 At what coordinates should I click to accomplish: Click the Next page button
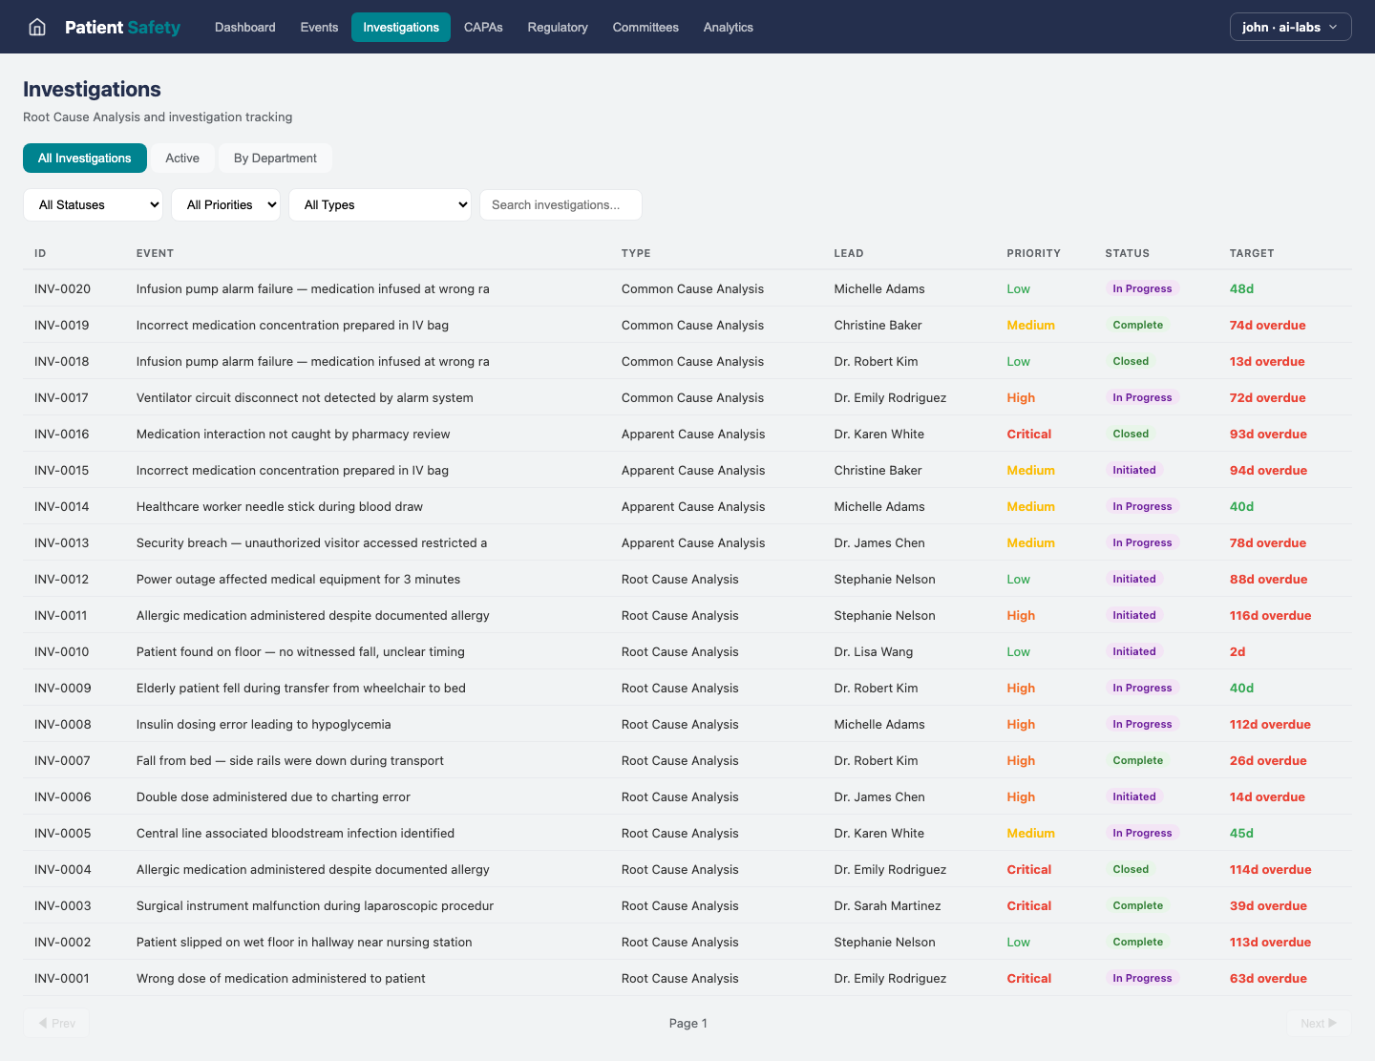[1318, 1023]
